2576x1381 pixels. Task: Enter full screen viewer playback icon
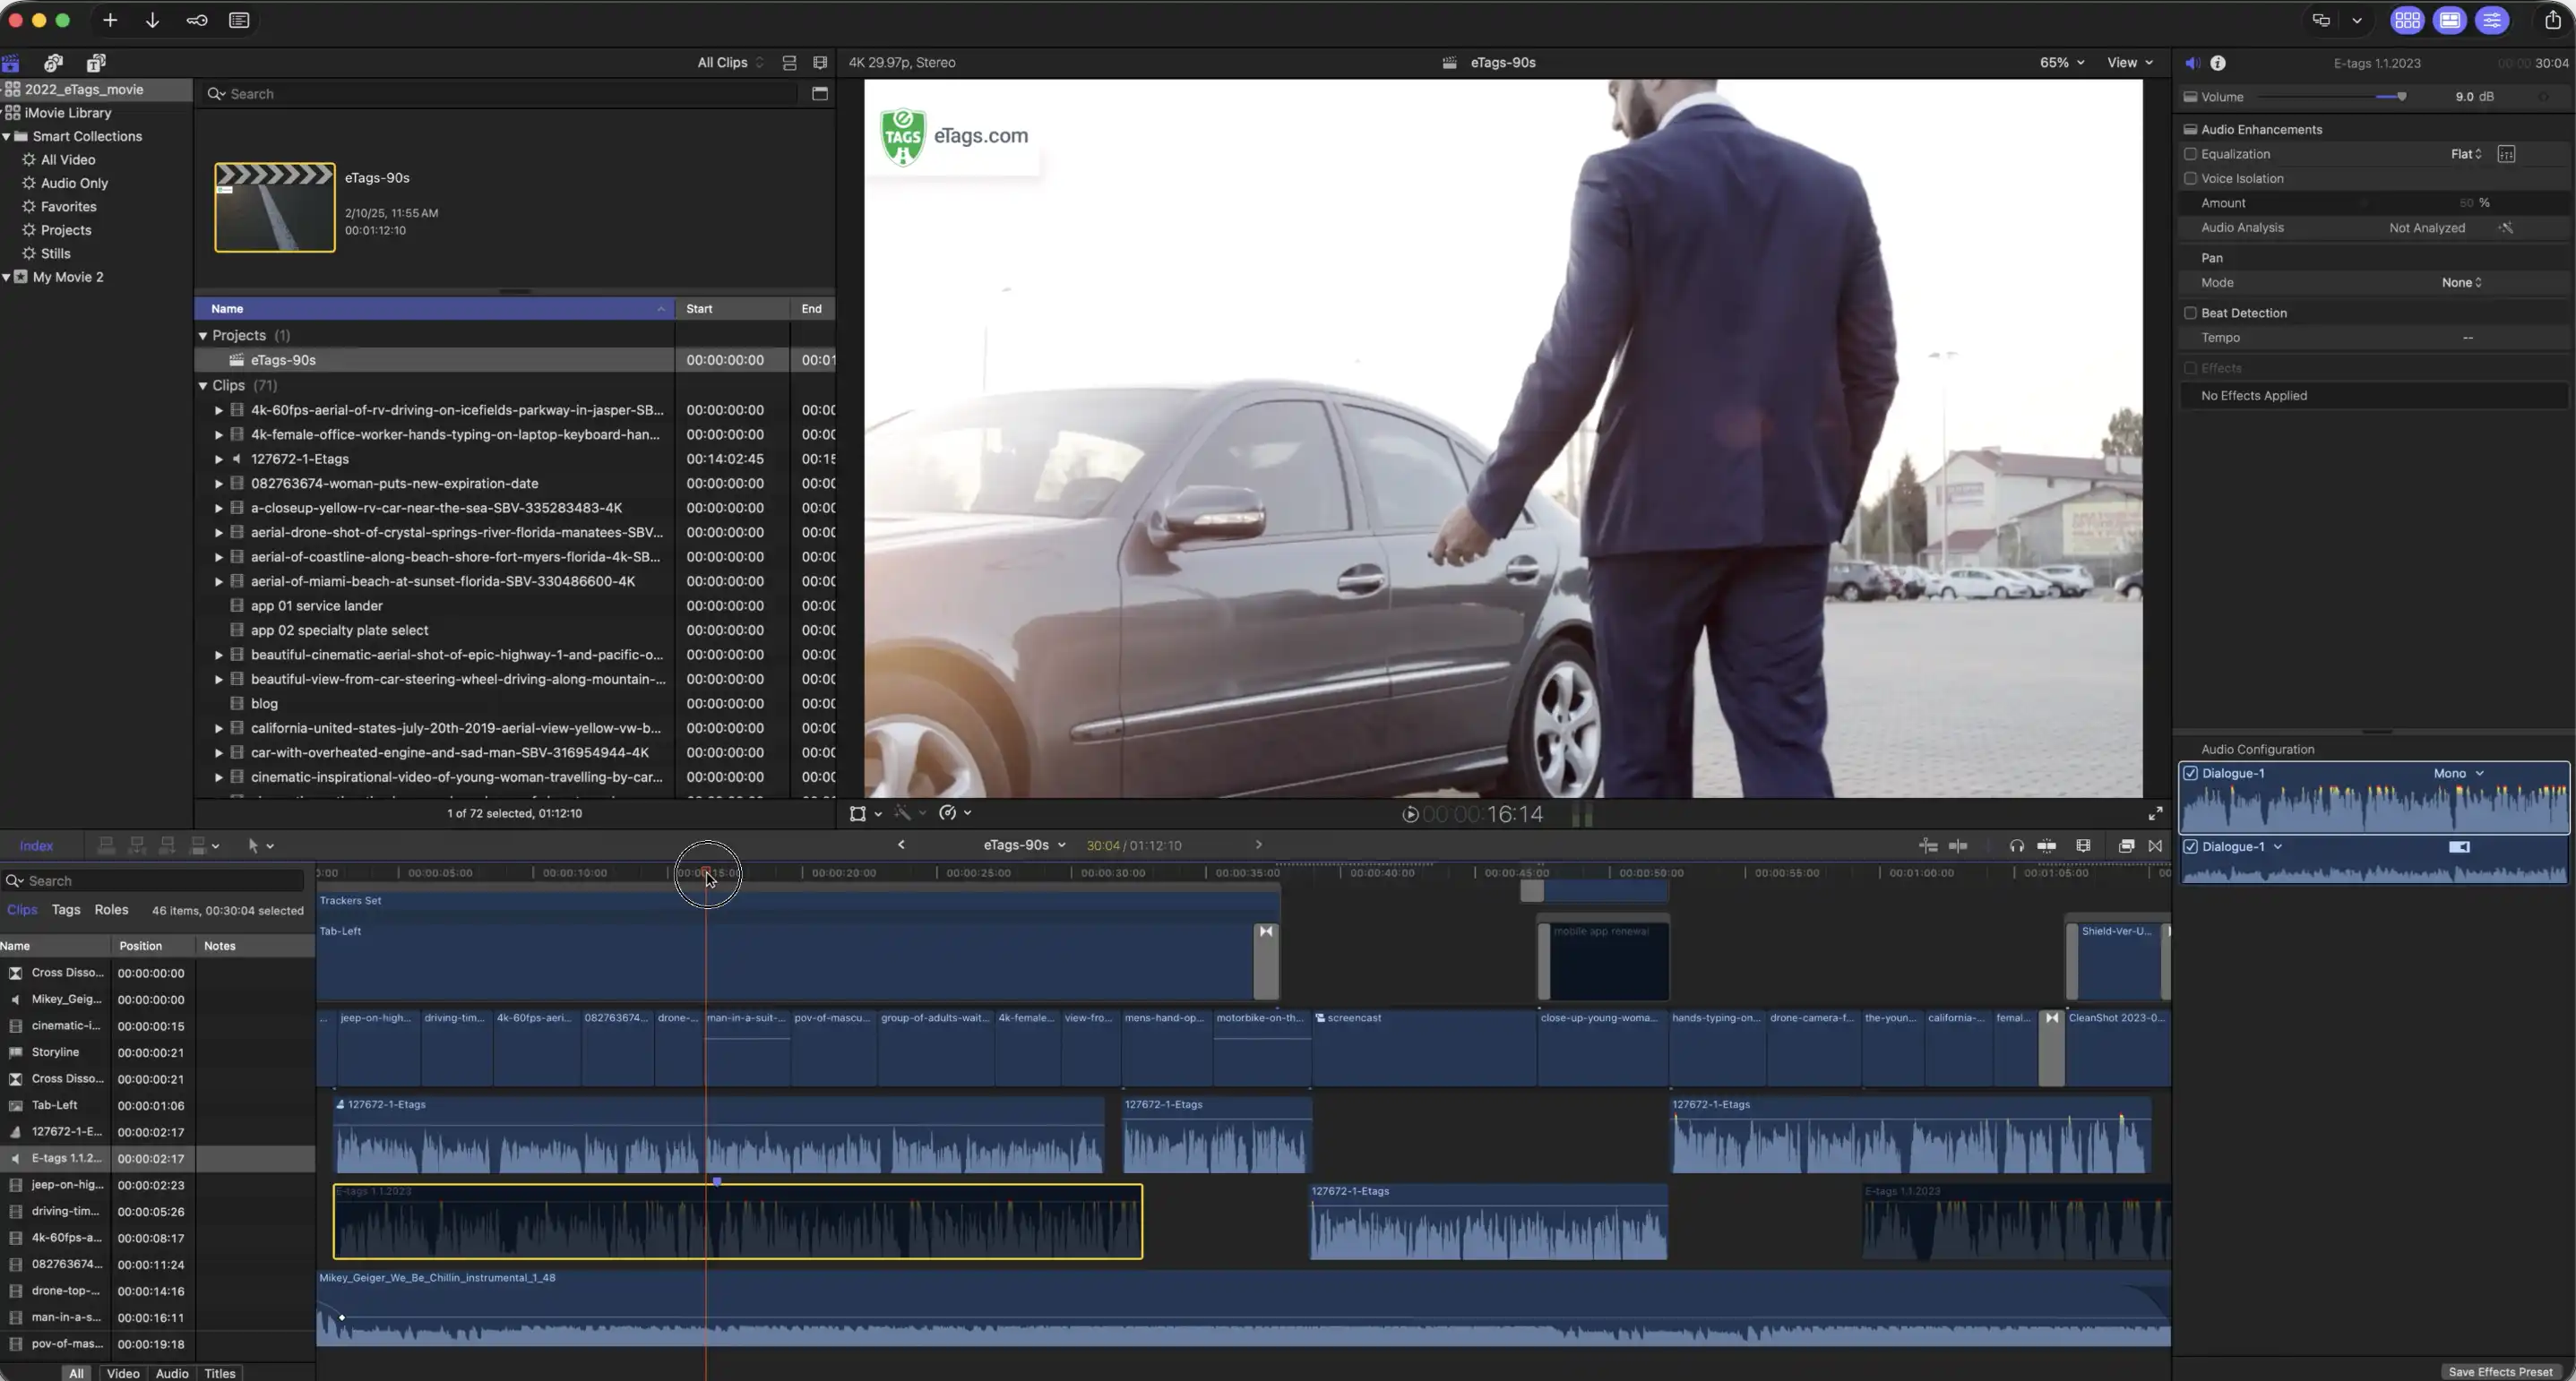point(2155,813)
